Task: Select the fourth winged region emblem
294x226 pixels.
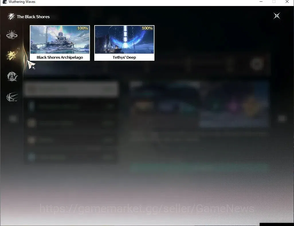Action: [x=12, y=97]
